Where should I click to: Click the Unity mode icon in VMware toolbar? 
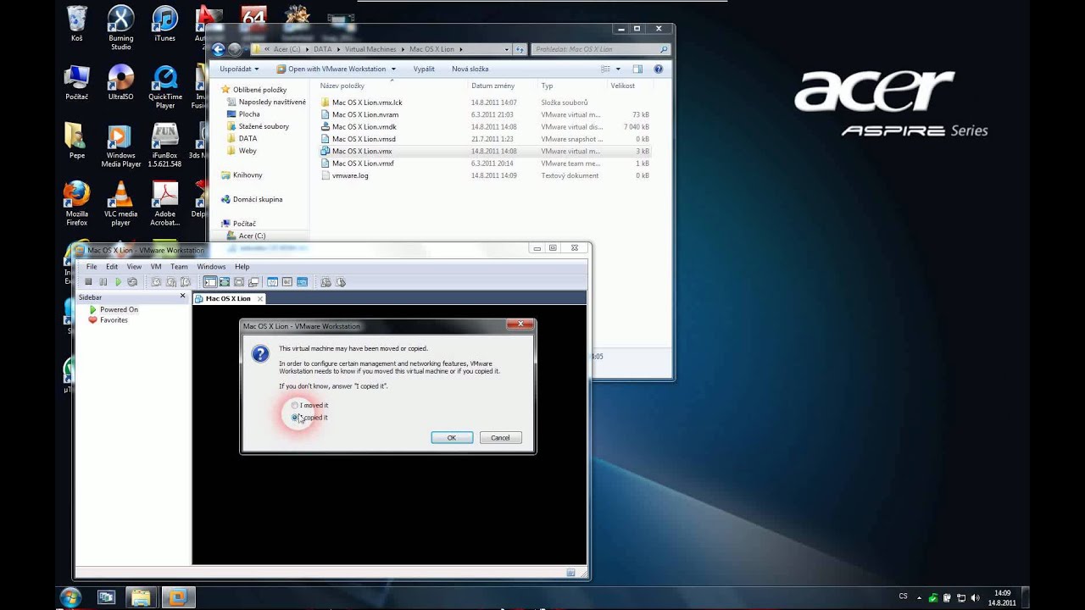click(253, 282)
